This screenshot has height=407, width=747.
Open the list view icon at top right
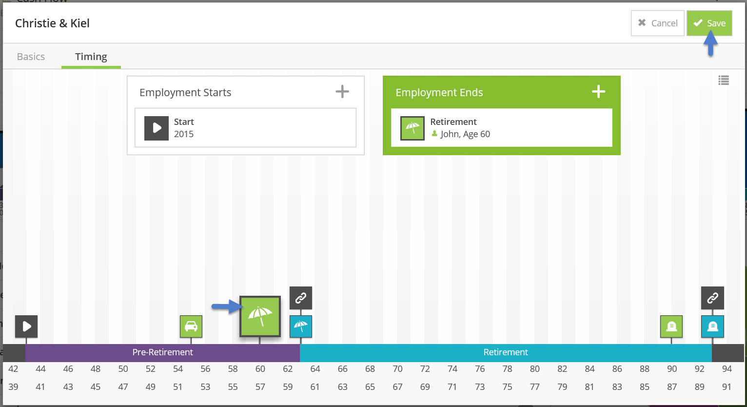pyautogui.click(x=724, y=81)
